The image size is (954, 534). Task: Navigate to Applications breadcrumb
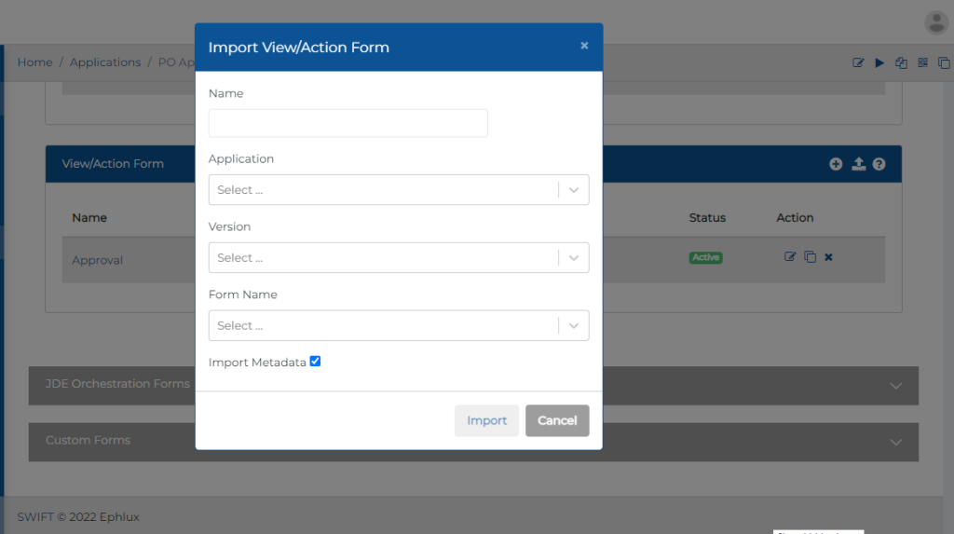click(x=105, y=62)
